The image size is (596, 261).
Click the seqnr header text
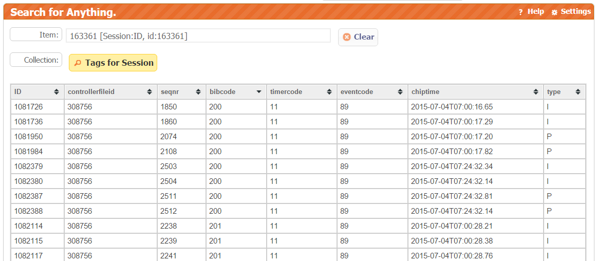[x=170, y=92]
